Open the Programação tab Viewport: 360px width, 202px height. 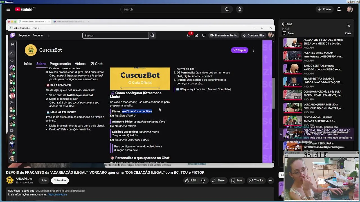click(60, 64)
